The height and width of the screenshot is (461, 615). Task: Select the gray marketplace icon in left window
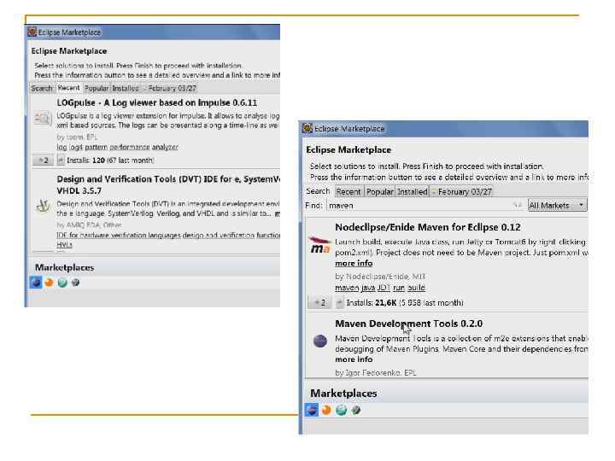point(75,283)
